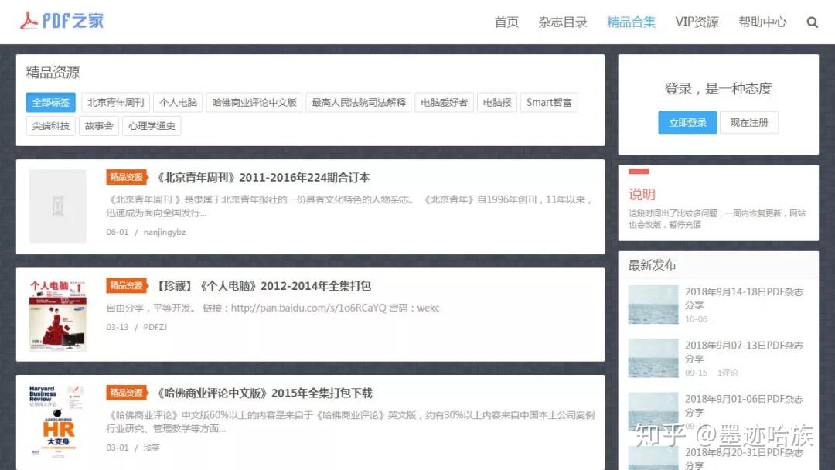Select the 心理学通史 tag

[152, 126]
